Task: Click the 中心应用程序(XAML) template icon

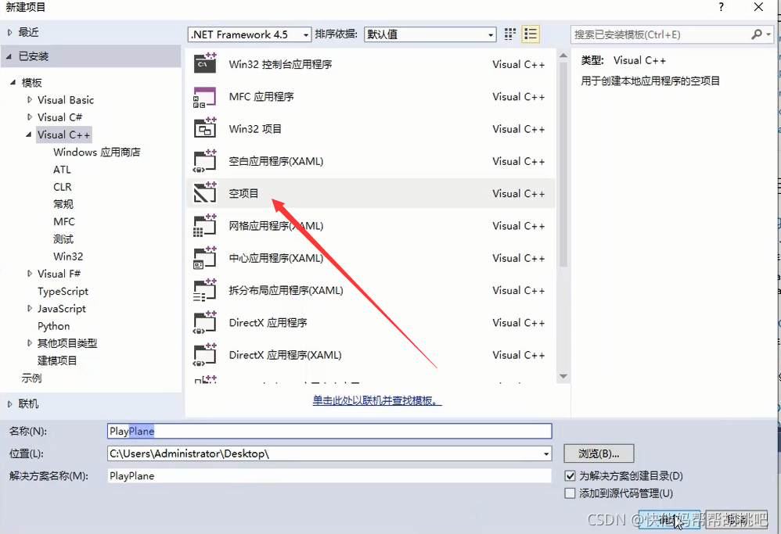Action: point(205,258)
